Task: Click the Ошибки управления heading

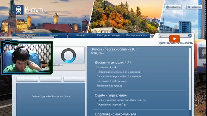Action: [111, 95]
